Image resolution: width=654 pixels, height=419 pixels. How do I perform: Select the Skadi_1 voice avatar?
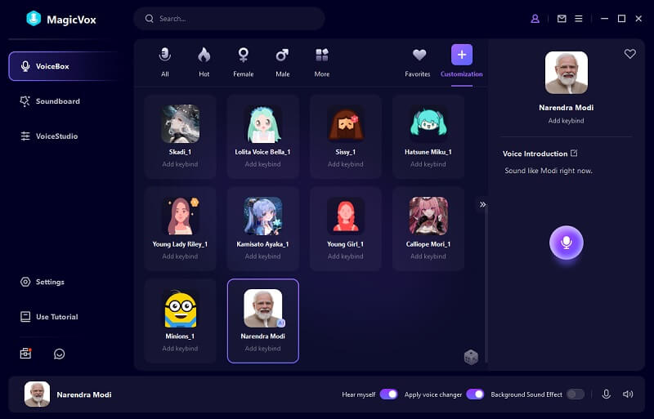coord(180,124)
